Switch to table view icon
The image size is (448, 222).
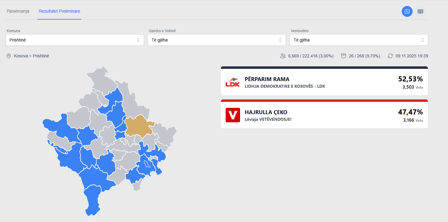[420, 11]
